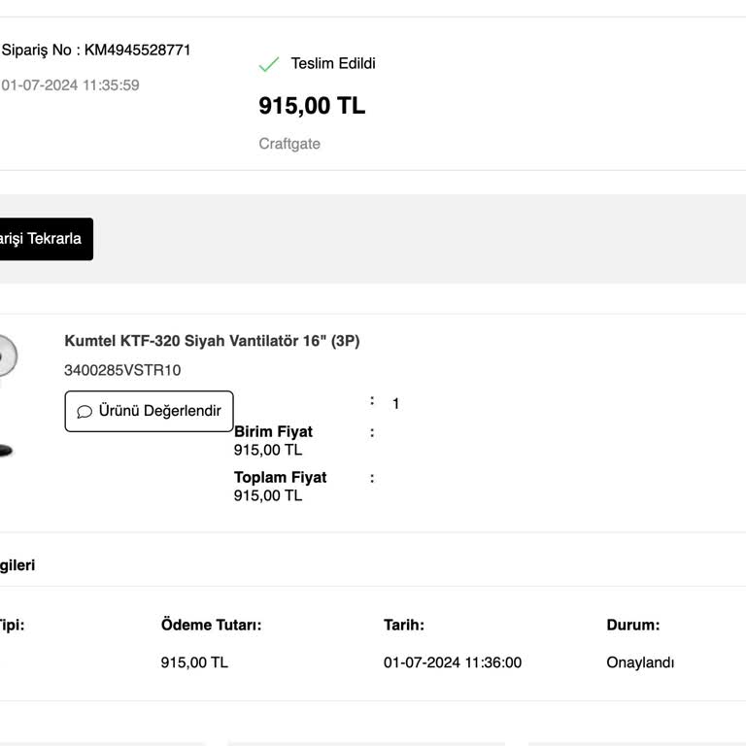
Task: Click the bold 915,00 TL order total
Action: [x=312, y=106]
